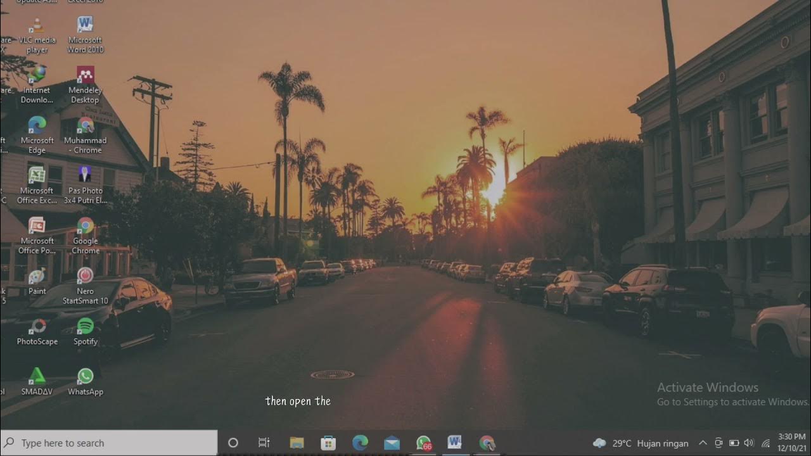Screen dimensions: 811x456
Task: Open Mail app from the taskbar
Action: 392,443
